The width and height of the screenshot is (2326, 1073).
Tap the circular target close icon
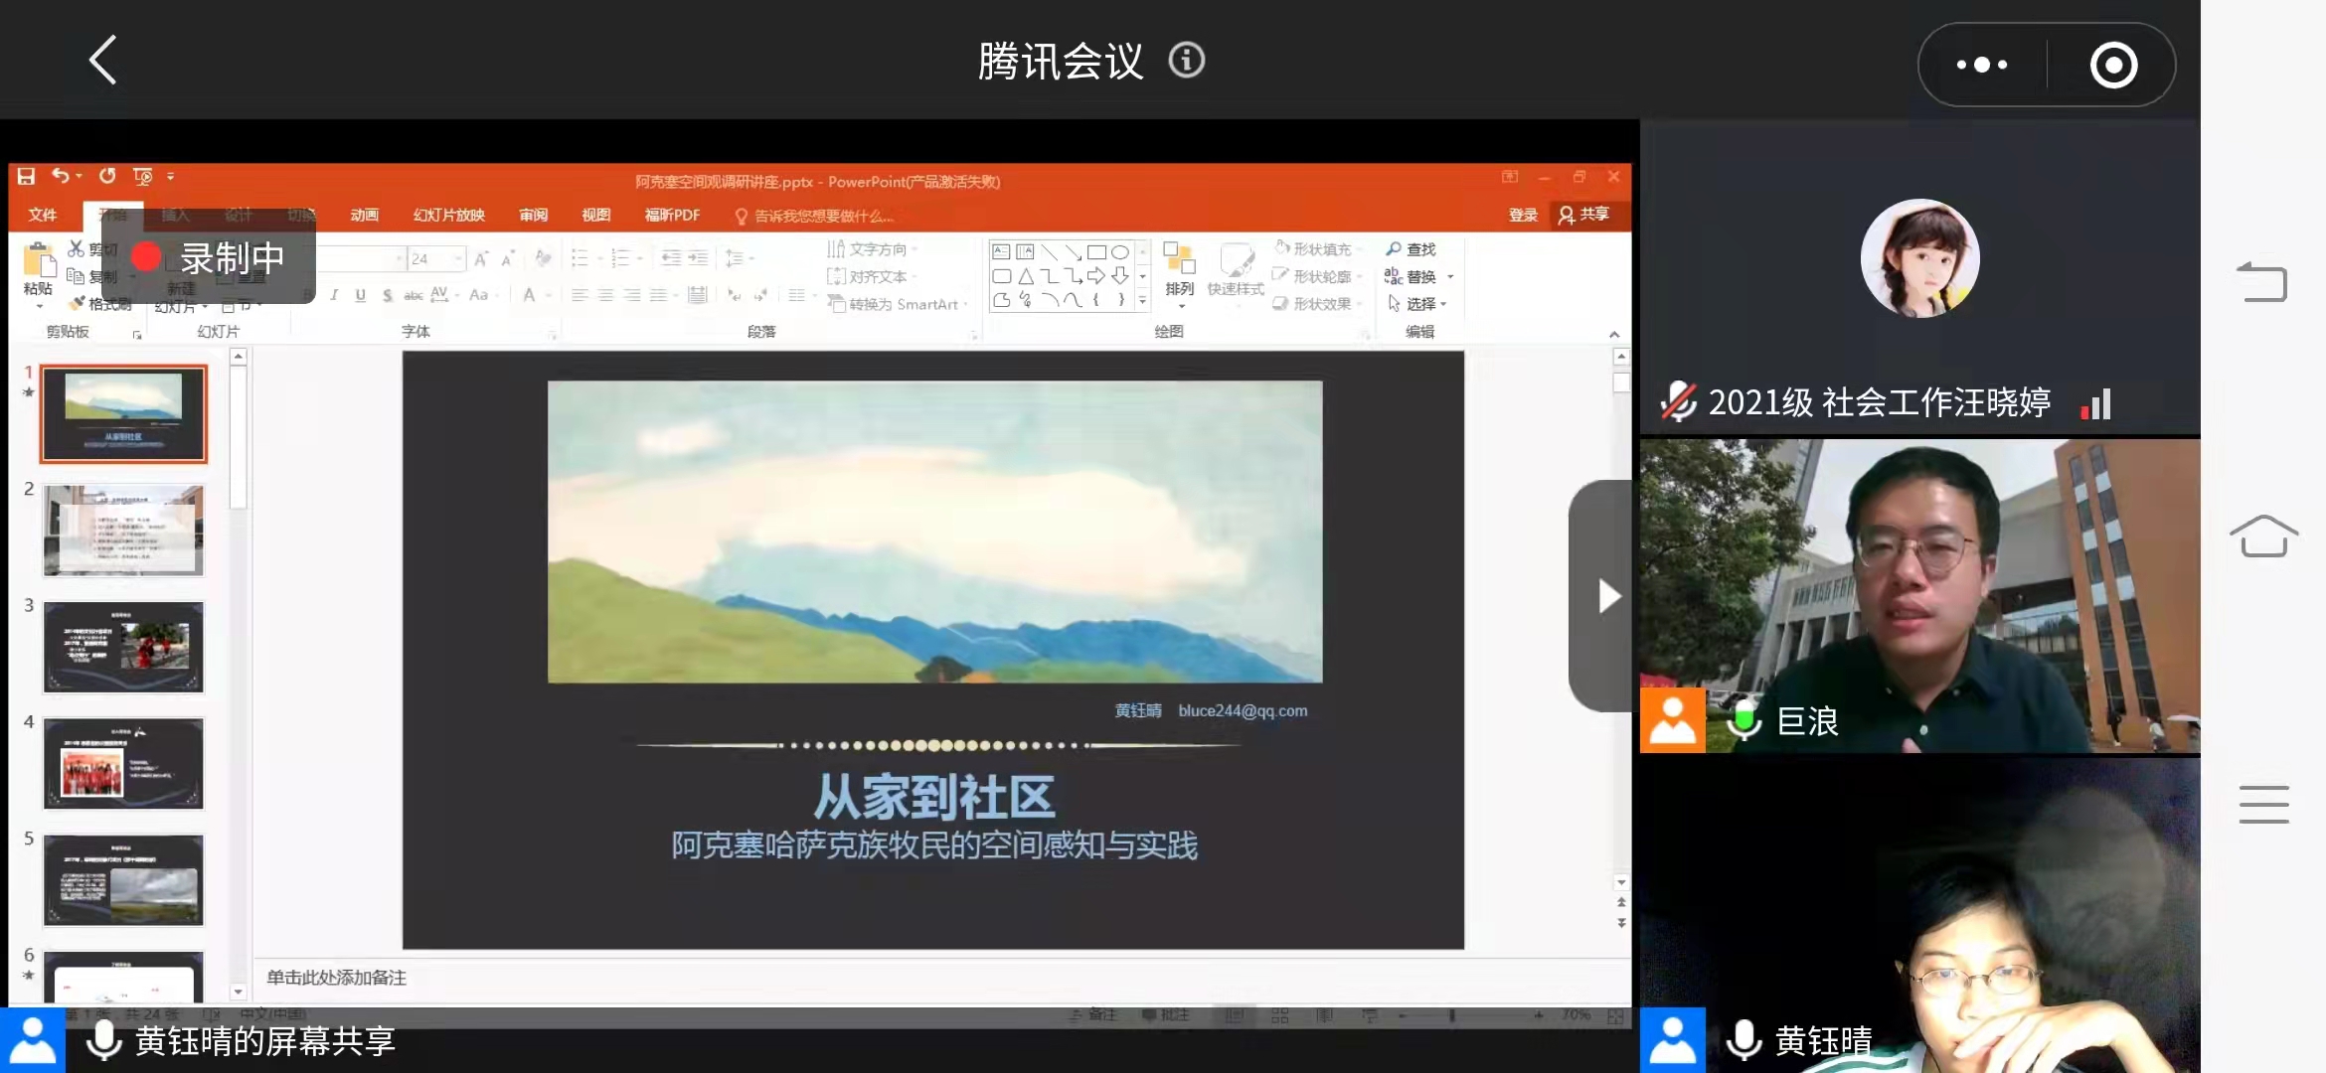click(x=2113, y=66)
